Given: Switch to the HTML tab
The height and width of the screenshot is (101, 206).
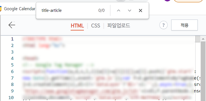Looking at the screenshot, I should pyautogui.click(x=77, y=26).
